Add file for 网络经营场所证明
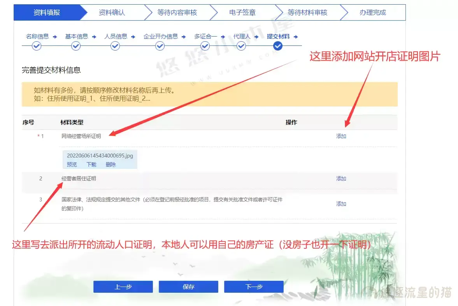 (x=341, y=136)
